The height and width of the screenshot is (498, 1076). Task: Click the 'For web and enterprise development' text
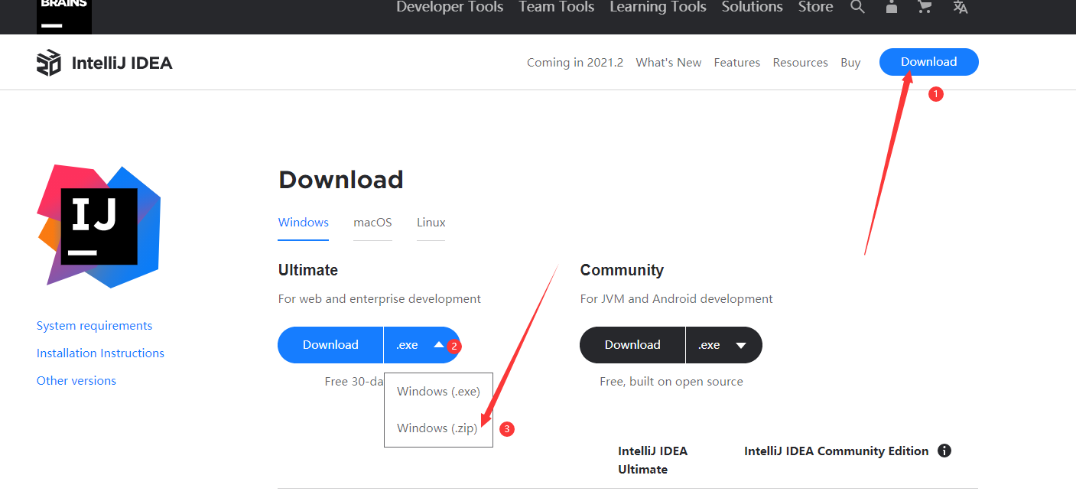379,299
